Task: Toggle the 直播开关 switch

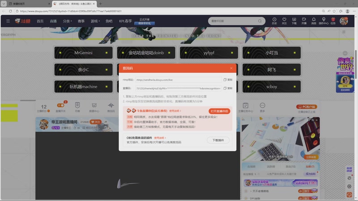Action: 60,105
